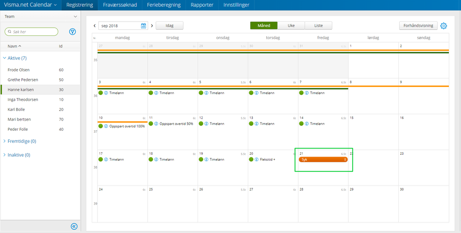
Task: Open Visma.net Calendar app dropdown
Action: [30, 5]
